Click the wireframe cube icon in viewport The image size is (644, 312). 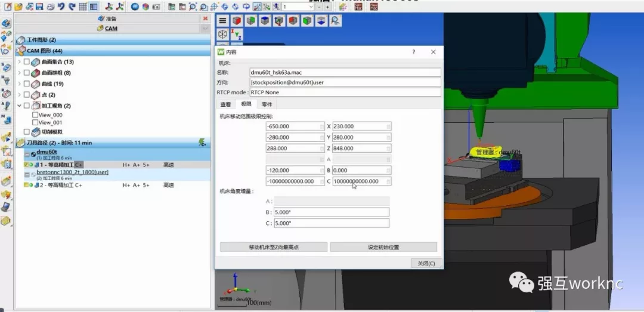[x=222, y=34]
